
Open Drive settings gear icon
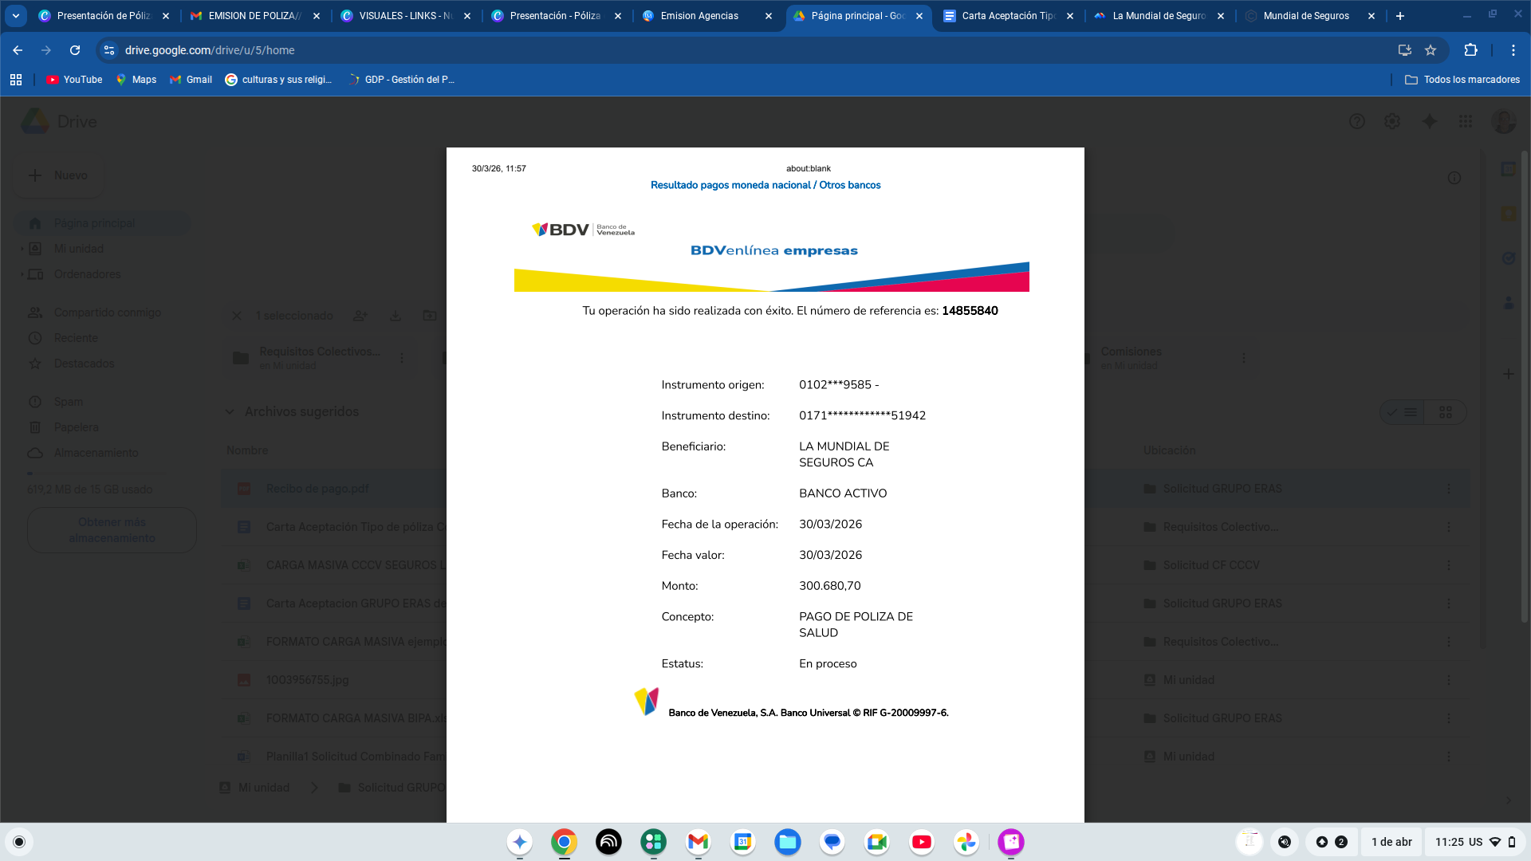coord(1392,121)
